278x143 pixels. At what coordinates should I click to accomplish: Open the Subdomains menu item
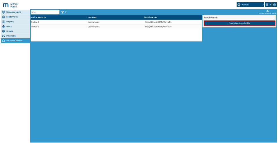pyautogui.click(x=16, y=17)
